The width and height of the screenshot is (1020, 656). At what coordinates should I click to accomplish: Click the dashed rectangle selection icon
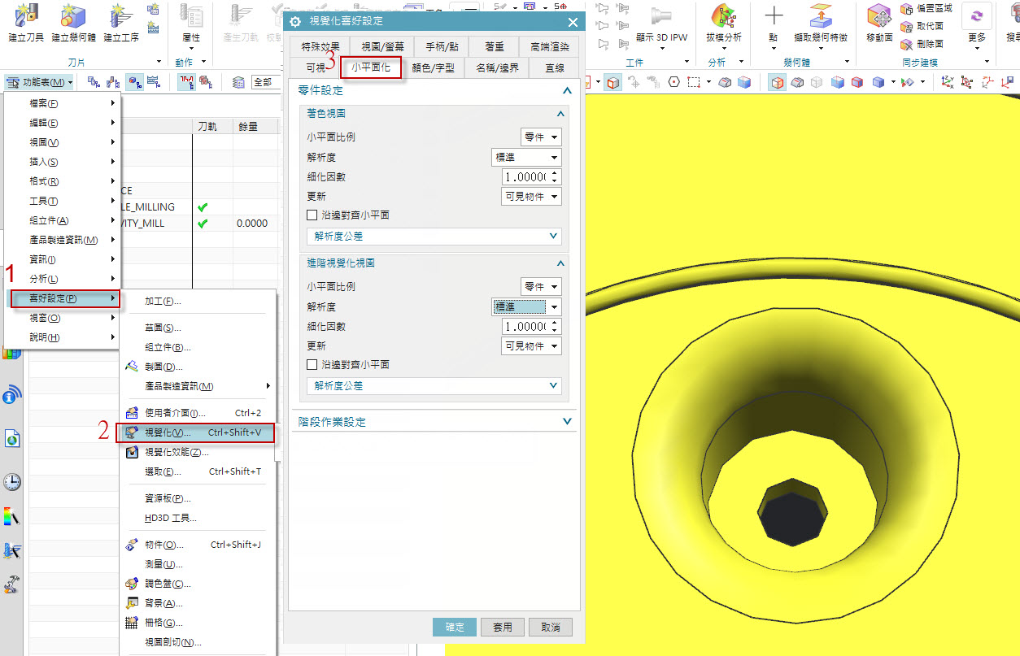click(693, 82)
